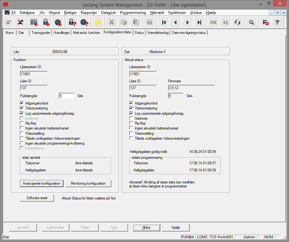Screen dimensions: 289x242
Task: Enable the Flip-flop checkbox under Funktion
Action: click(x=22, y=123)
